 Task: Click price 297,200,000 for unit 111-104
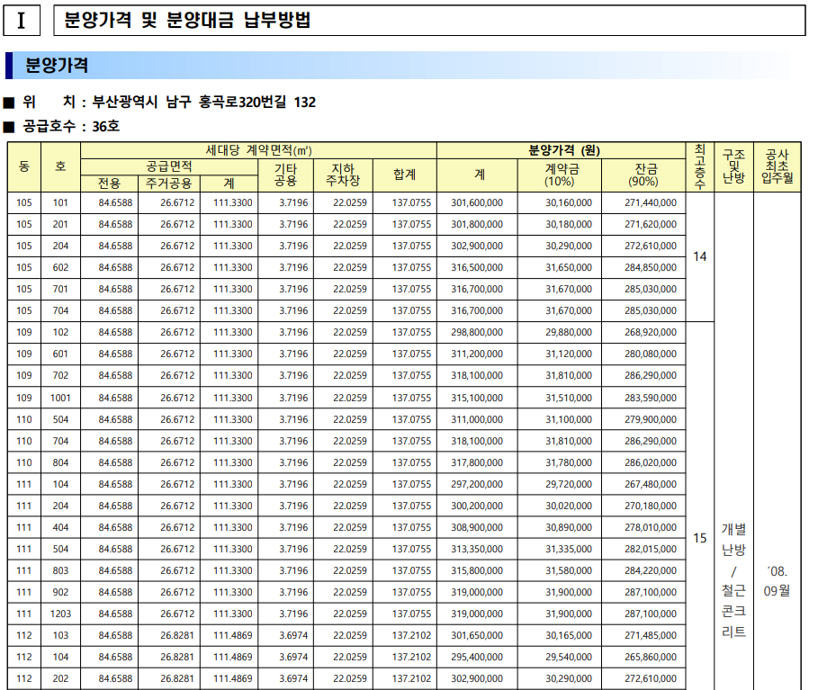(477, 484)
